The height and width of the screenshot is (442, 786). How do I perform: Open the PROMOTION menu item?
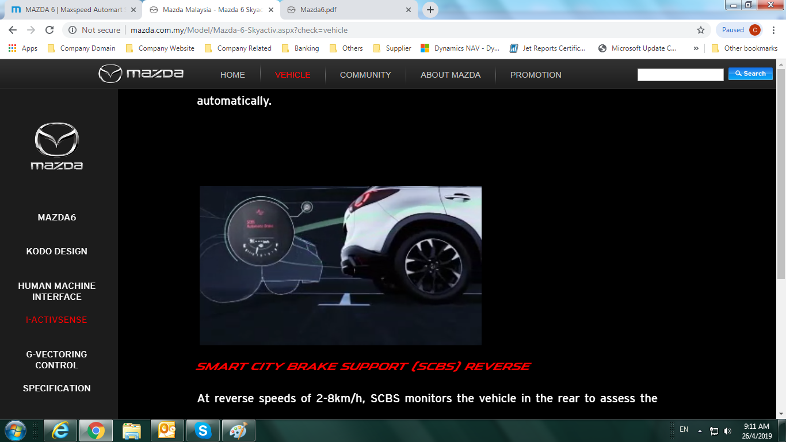click(x=536, y=75)
